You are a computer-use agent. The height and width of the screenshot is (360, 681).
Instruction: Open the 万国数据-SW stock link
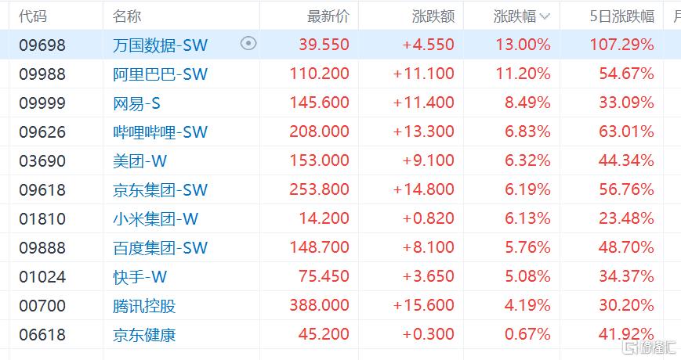click(161, 45)
